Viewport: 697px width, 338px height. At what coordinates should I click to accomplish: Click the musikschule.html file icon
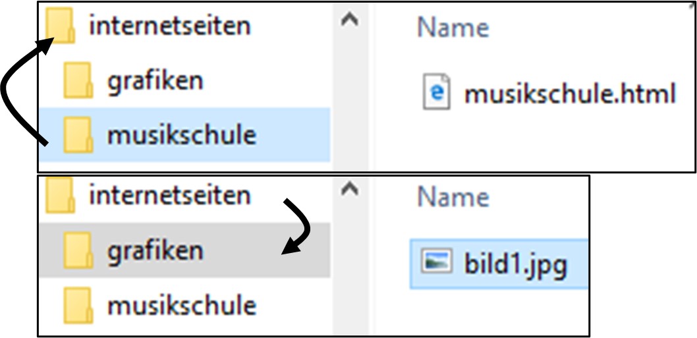tap(436, 94)
